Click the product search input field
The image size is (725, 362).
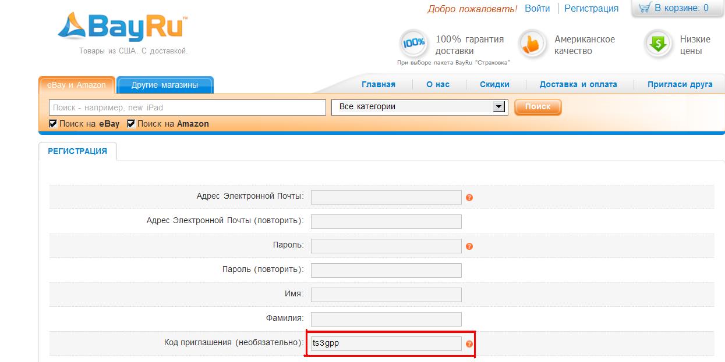(x=188, y=107)
